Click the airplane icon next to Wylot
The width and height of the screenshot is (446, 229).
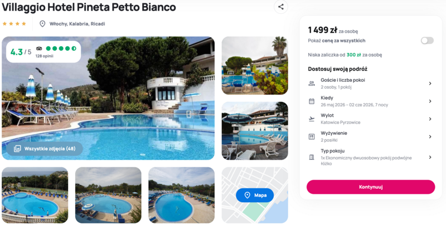312,119
